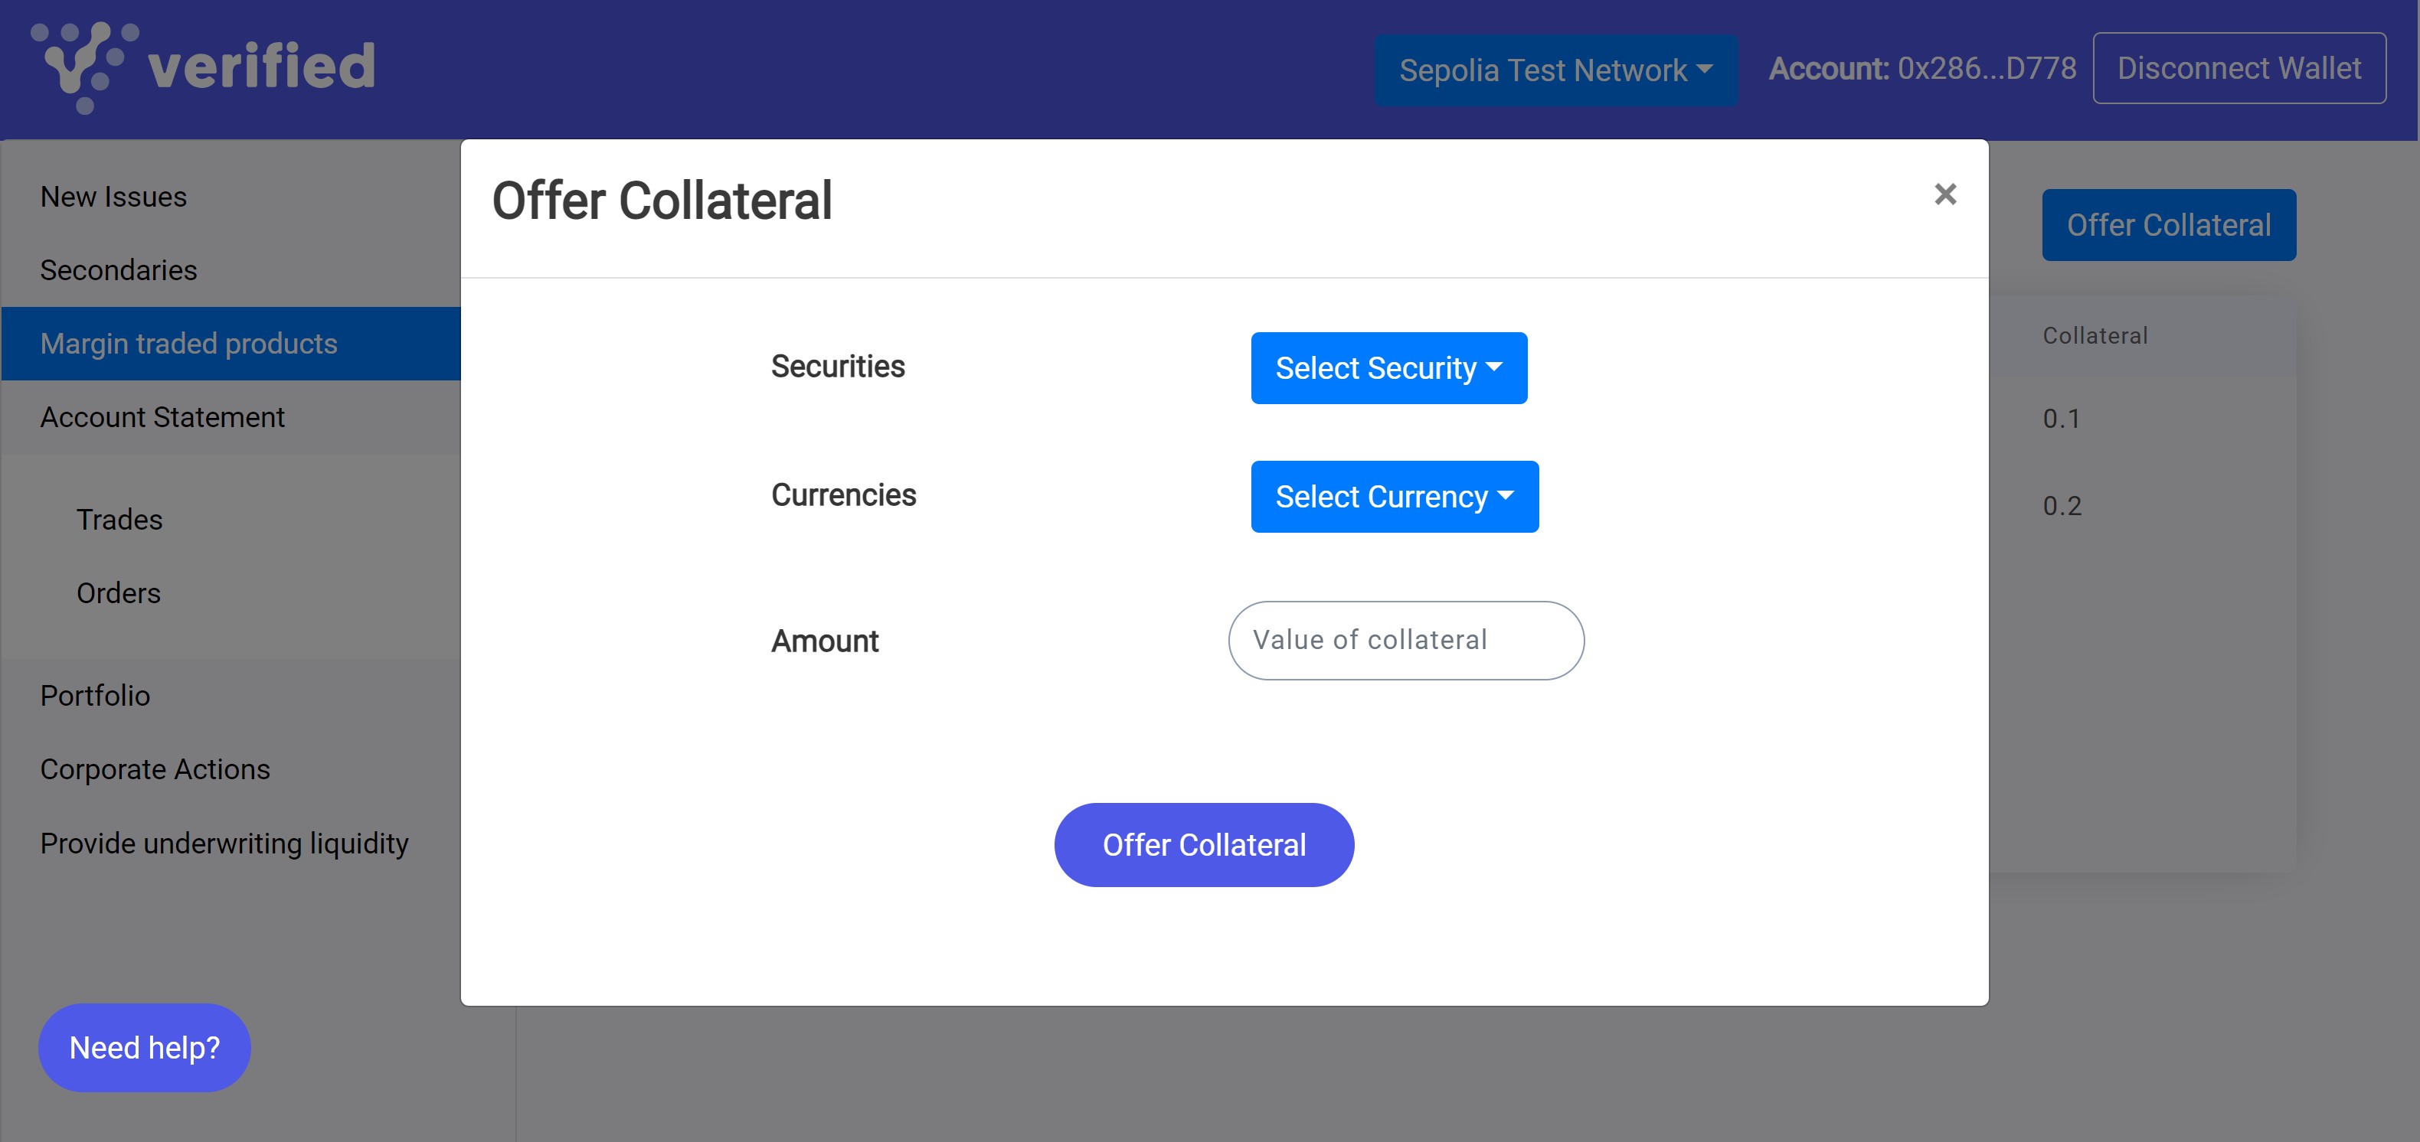Open Account Statement section

[162, 417]
